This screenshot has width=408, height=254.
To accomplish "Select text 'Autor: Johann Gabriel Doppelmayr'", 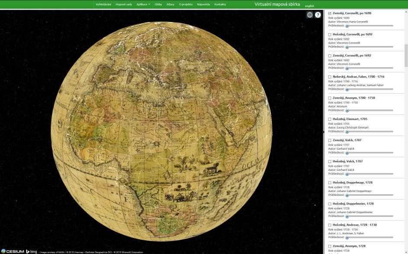I will [x=350, y=191].
